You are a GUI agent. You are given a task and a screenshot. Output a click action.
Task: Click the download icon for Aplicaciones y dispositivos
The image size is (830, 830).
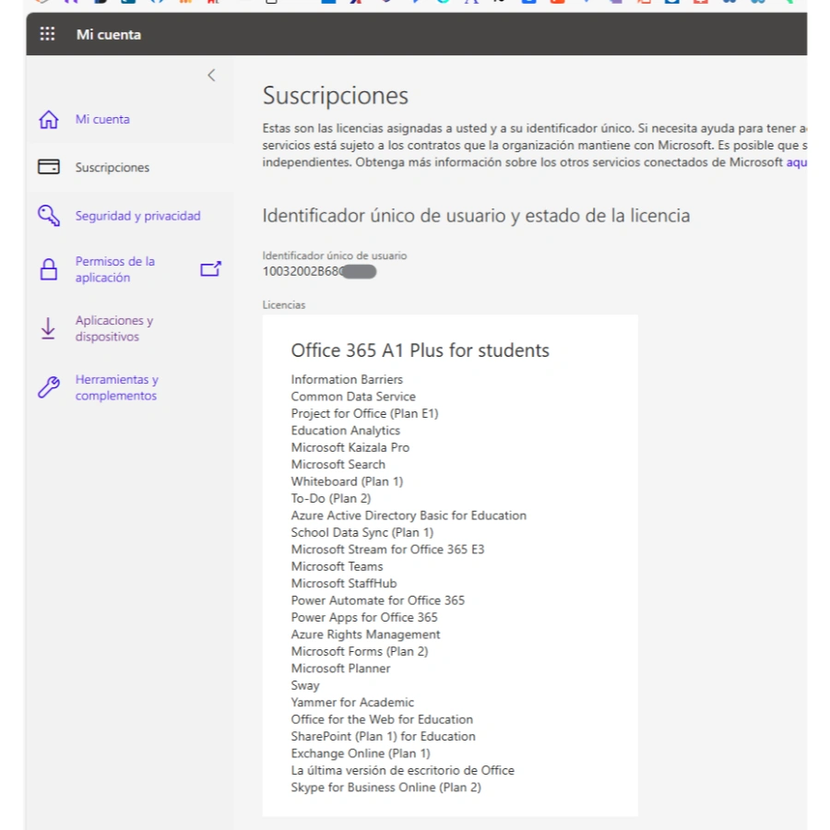(49, 329)
